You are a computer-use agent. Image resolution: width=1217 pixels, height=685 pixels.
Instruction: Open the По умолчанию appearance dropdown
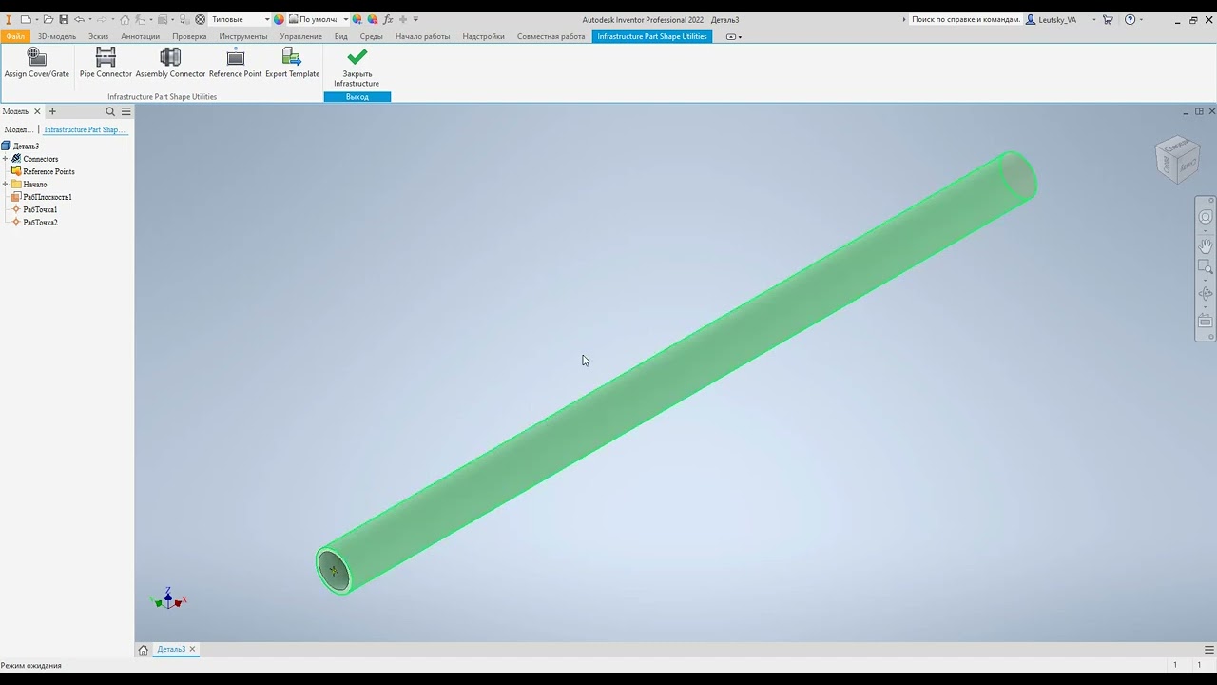[318, 19]
